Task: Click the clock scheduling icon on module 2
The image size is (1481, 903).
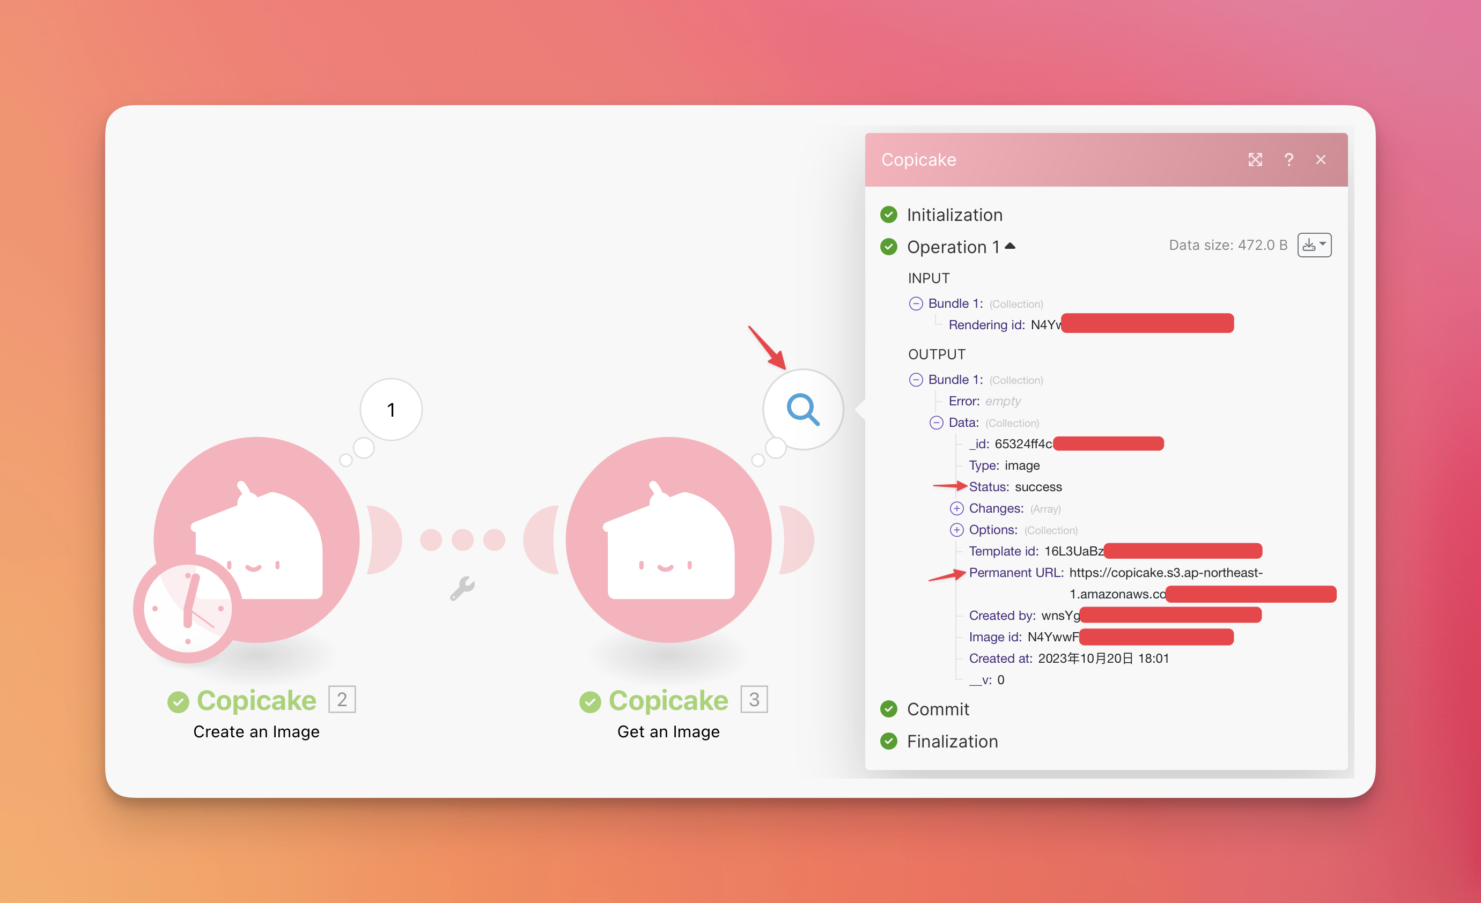Action: tap(188, 609)
